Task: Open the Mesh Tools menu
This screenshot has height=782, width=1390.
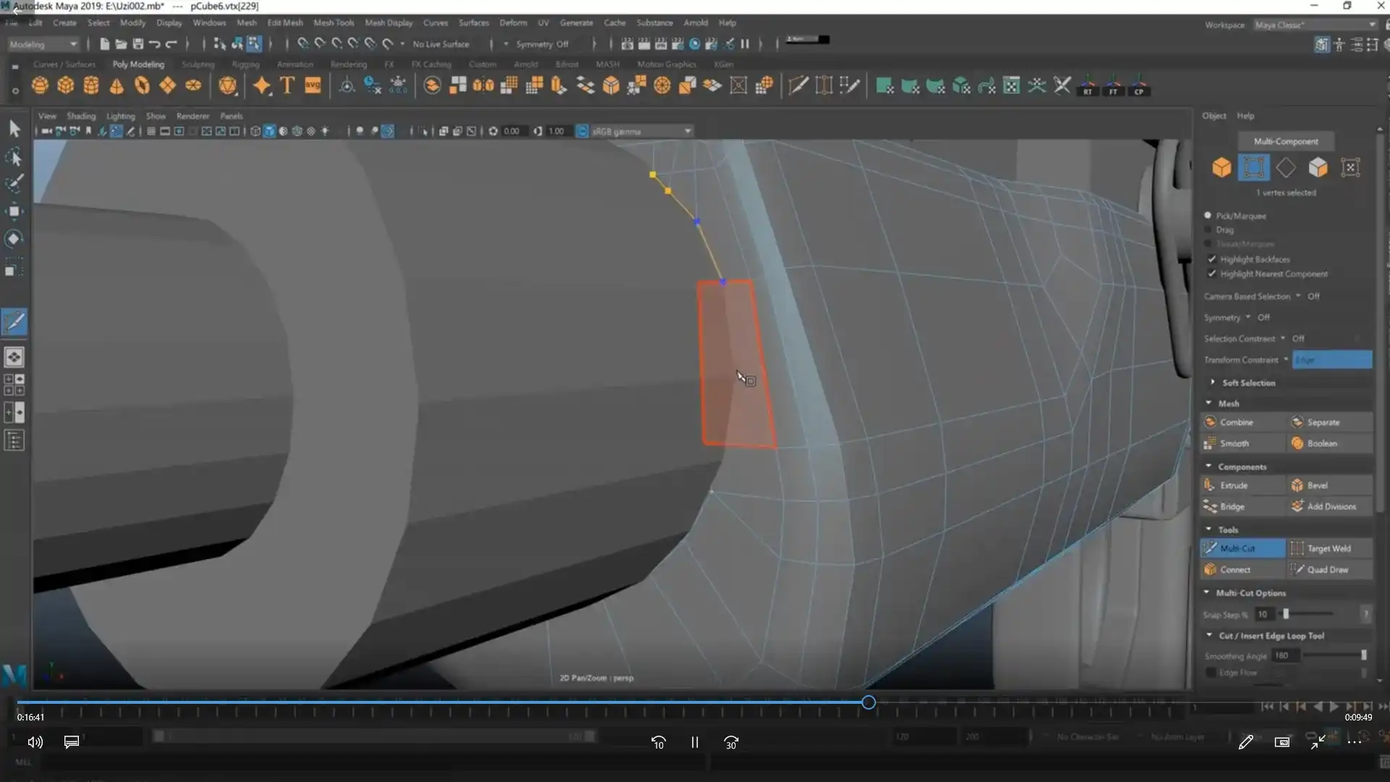Action: 333,22
